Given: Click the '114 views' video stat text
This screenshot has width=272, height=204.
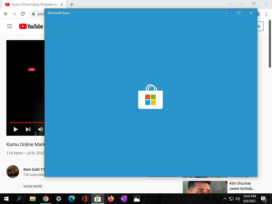Looking at the screenshot, I should (x=15, y=153).
